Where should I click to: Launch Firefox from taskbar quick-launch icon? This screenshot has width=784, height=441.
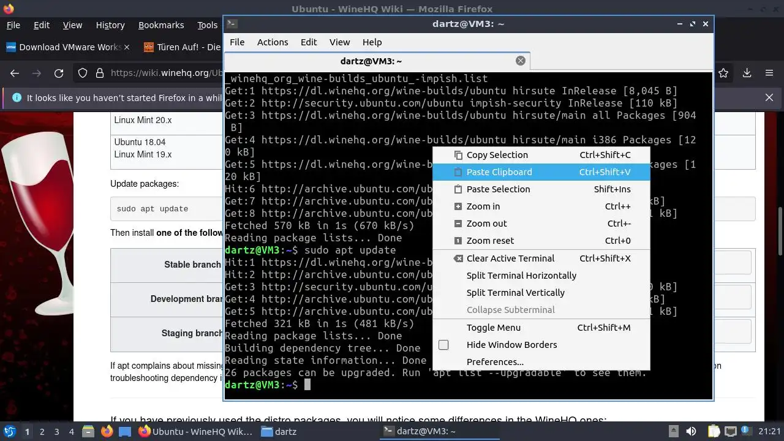107,431
